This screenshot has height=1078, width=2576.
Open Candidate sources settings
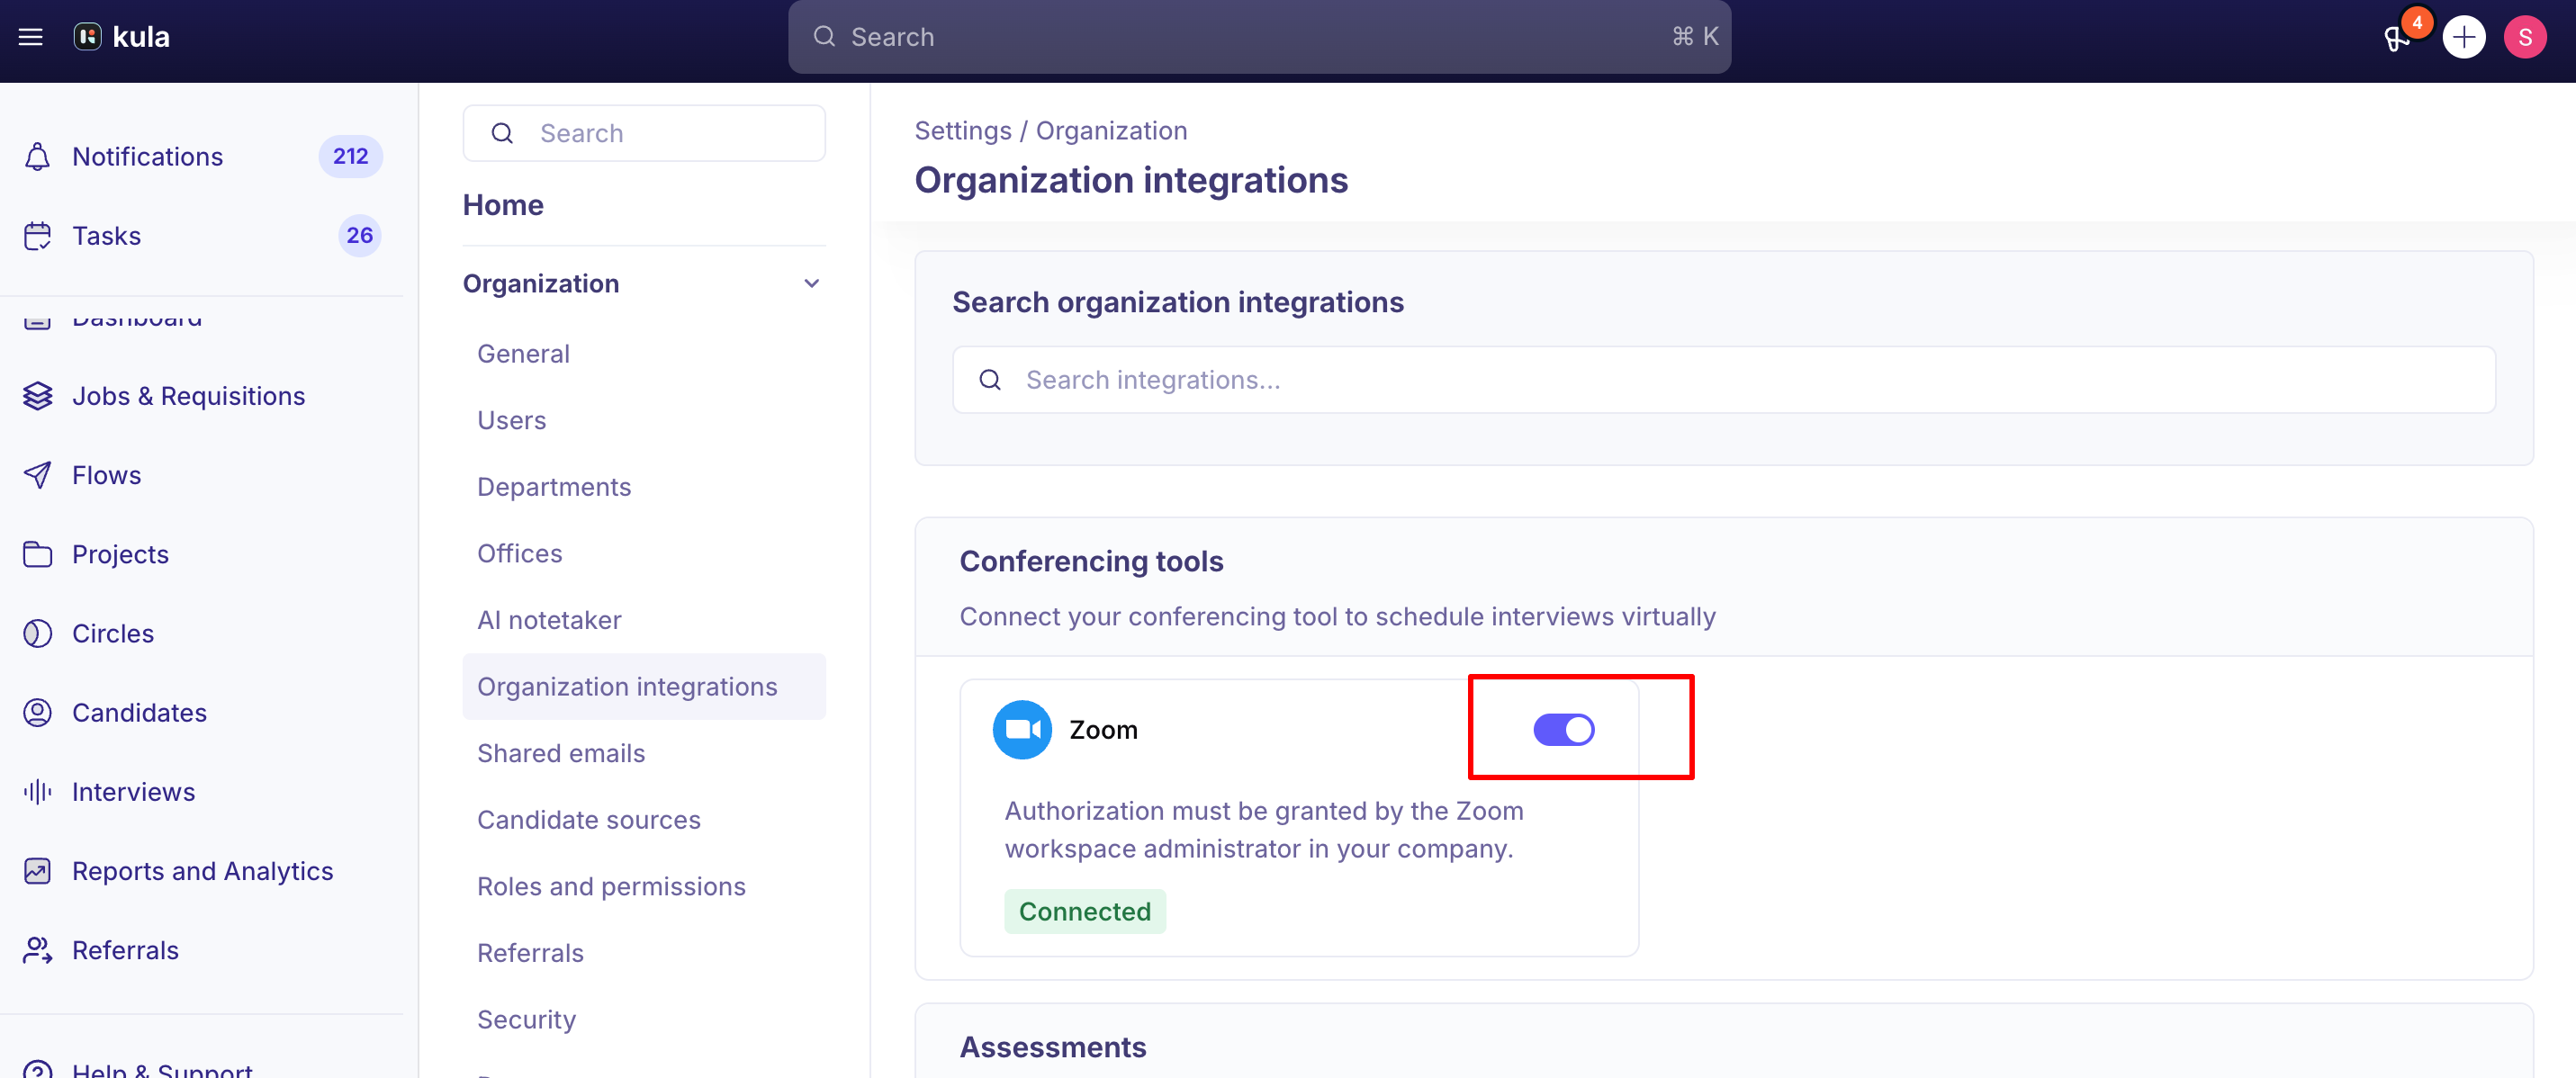589,820
